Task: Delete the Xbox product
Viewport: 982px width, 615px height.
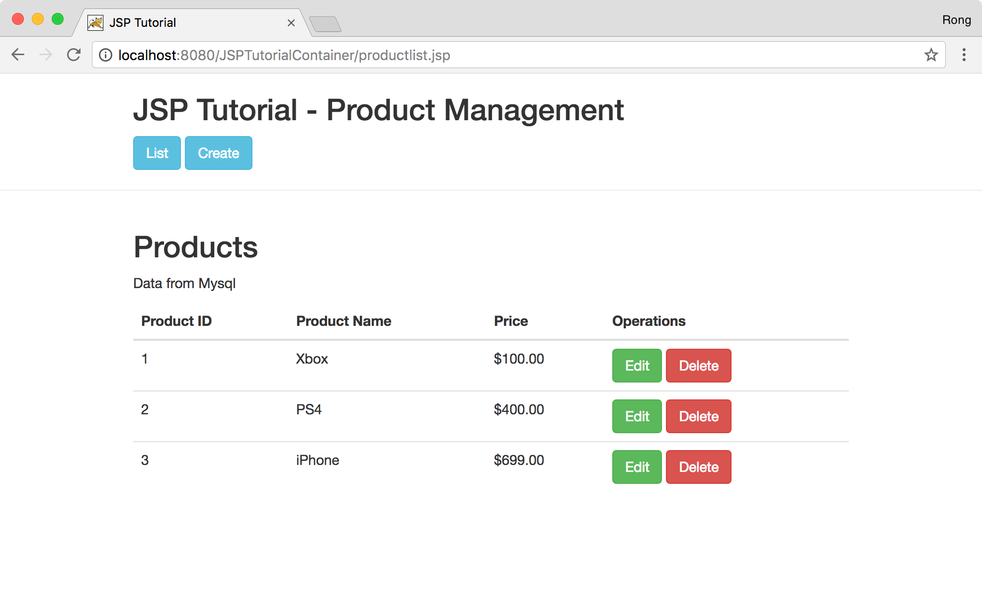Action: click(699, 366)
